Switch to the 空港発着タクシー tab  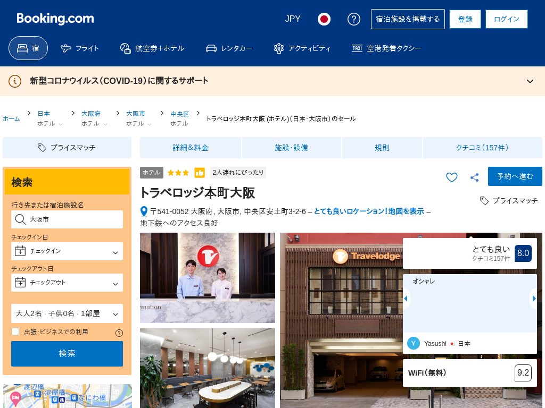click(x=386, y=48)
